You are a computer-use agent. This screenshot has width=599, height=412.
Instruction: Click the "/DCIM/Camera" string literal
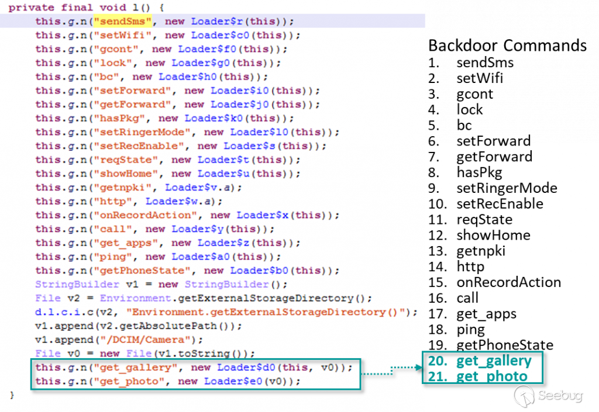point(146,340)
